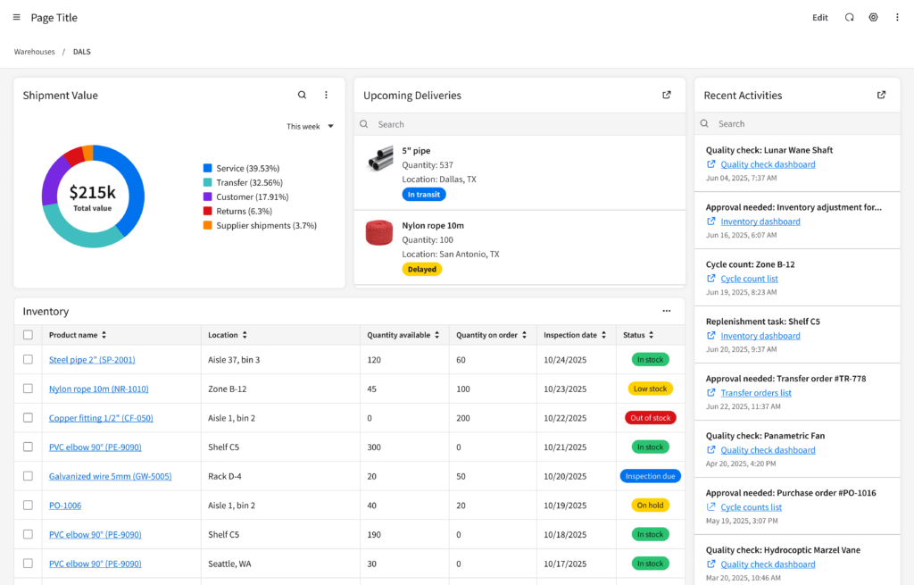Open the Nylon rope 10m (NR-1010) link

point(98,389)
